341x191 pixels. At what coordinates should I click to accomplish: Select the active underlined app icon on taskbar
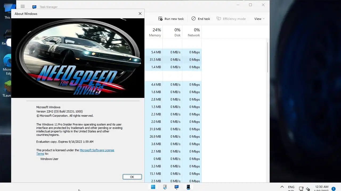pos(188,187)
